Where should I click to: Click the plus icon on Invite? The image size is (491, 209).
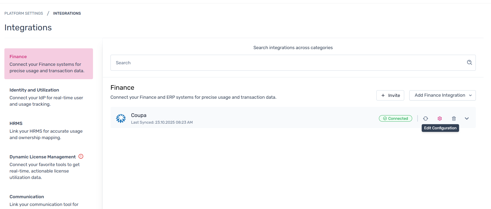[383, 95]
